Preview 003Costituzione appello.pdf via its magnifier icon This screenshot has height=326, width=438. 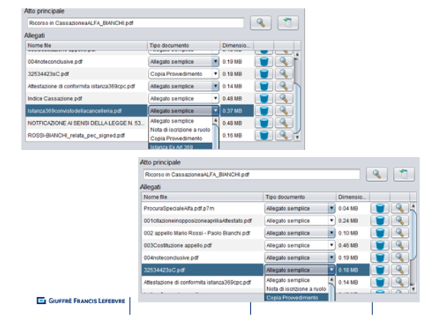click(400, 245)
